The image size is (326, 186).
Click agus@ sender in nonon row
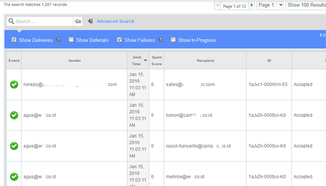40,115
